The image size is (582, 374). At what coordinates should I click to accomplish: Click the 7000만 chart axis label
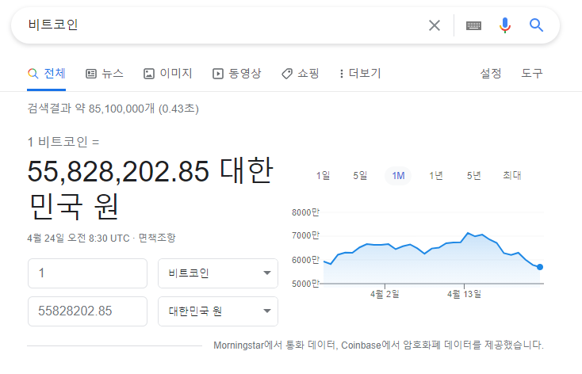tap(305, 235)
